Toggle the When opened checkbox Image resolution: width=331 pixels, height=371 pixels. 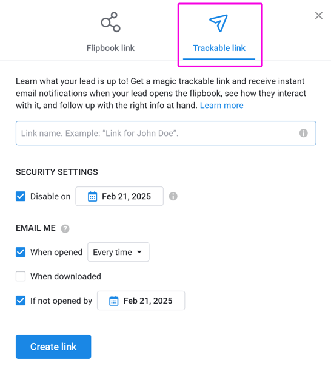(21, 252)
